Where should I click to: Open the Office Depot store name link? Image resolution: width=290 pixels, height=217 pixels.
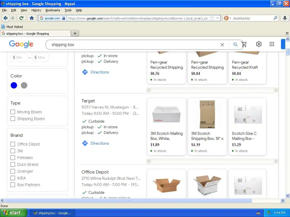tap(95, 172)
